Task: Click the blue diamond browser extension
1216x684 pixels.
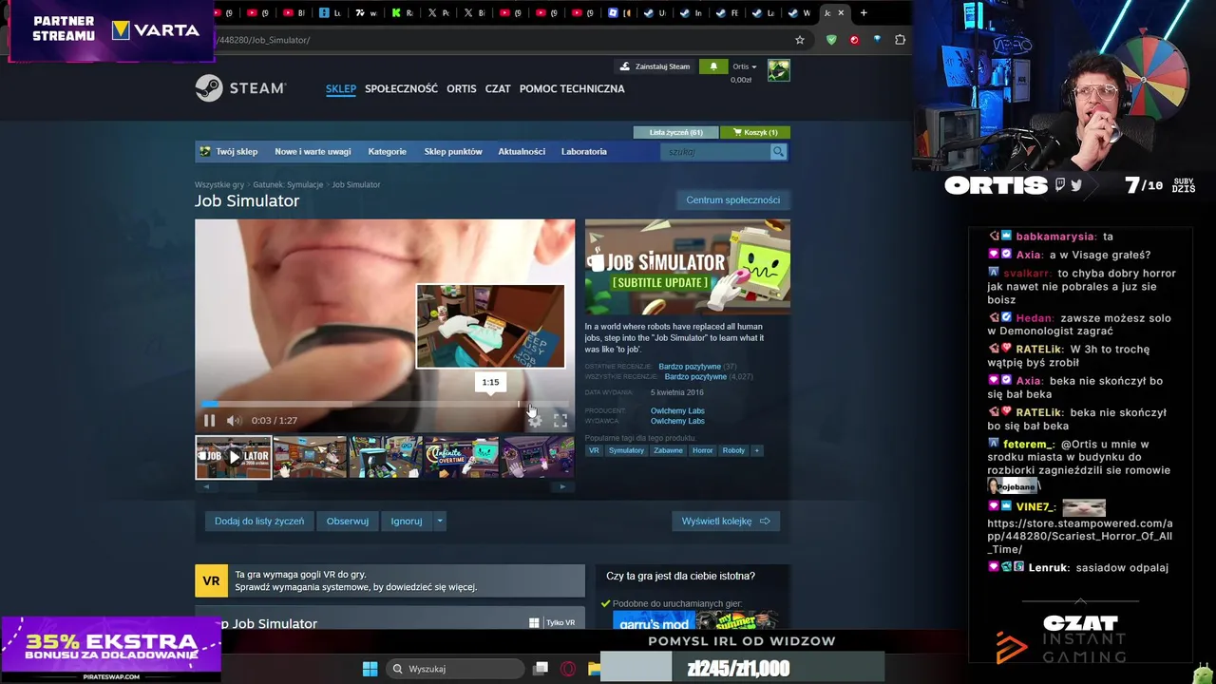Action: 877,40
